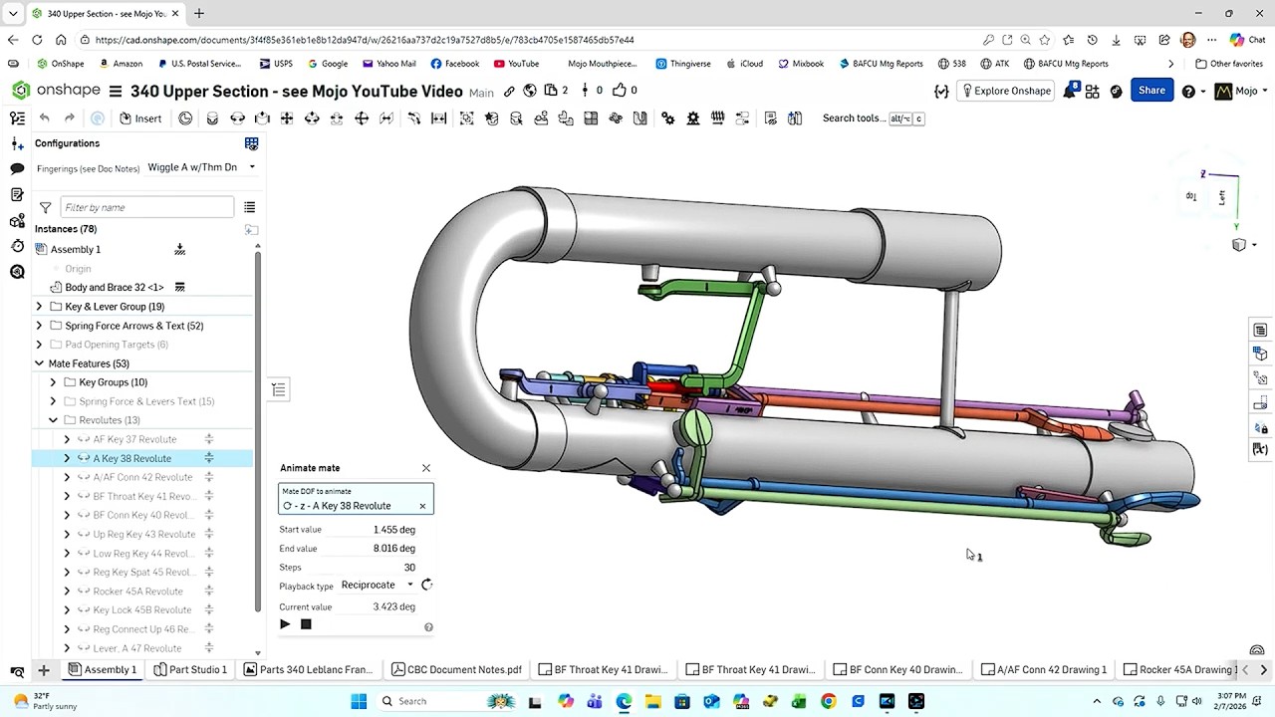Click the FeatureScript braces icon
The width and height of the screenshot is (1275, 717).
941,91
